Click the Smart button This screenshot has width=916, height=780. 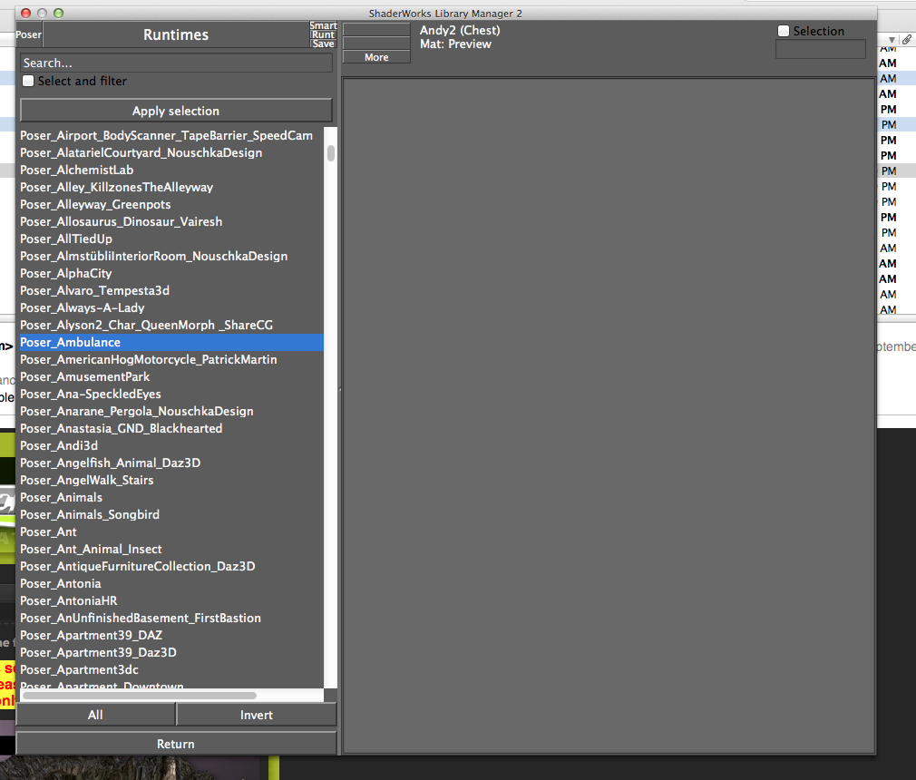tap(323, 25)
